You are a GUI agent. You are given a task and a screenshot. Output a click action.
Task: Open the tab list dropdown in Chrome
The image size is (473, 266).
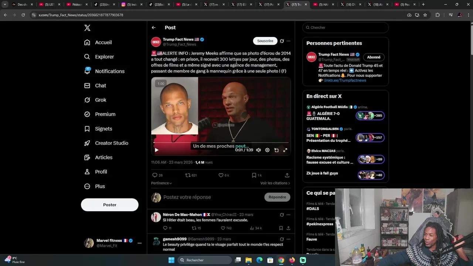(x=5, y=4)
